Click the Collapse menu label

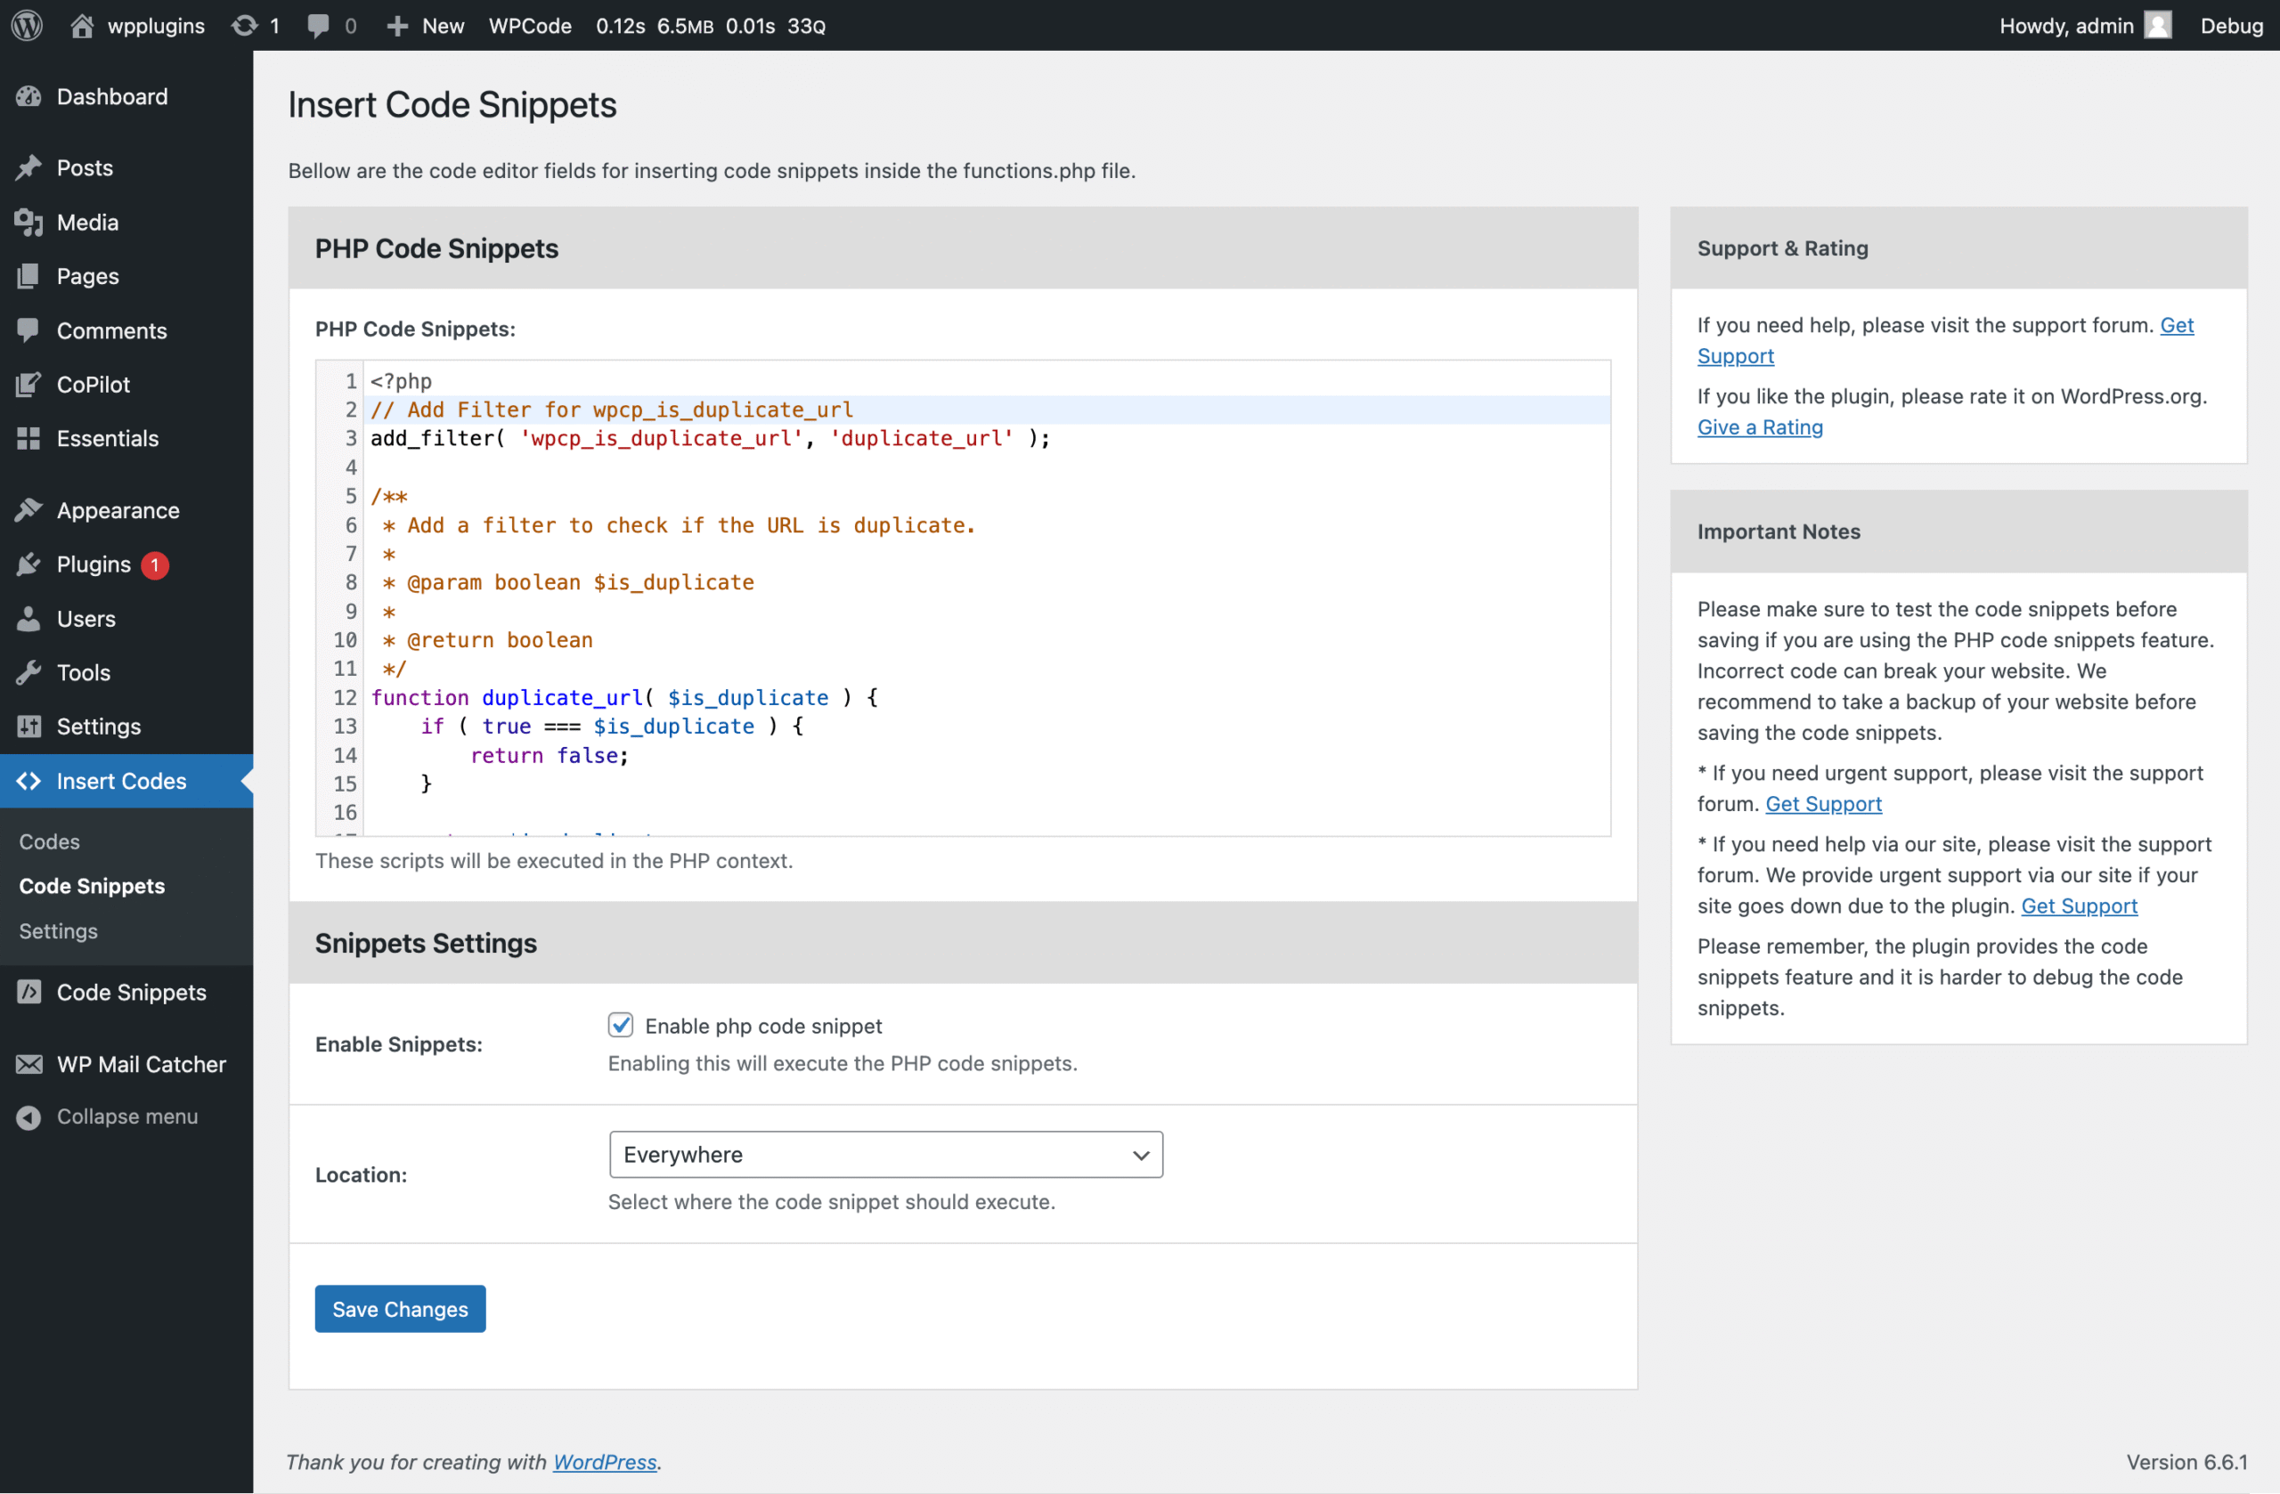[127, 1116]
